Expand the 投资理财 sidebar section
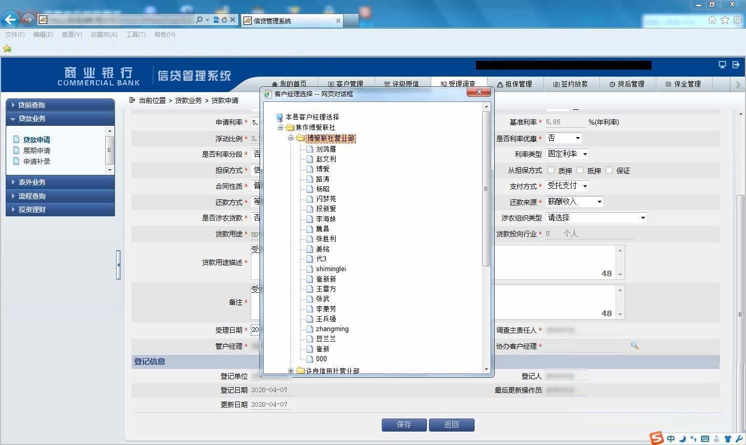Viewport: 746px width, 445px height. (60, 210)
